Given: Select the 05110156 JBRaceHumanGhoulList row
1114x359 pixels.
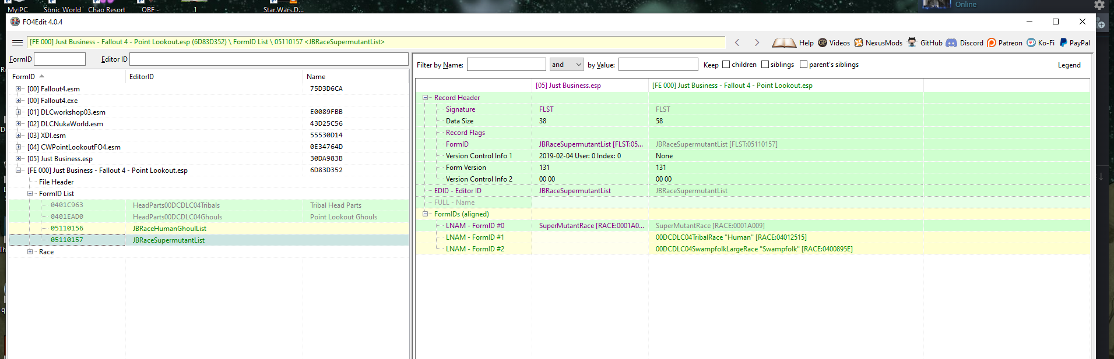Looking at the screenshot, I should [209, 229].
